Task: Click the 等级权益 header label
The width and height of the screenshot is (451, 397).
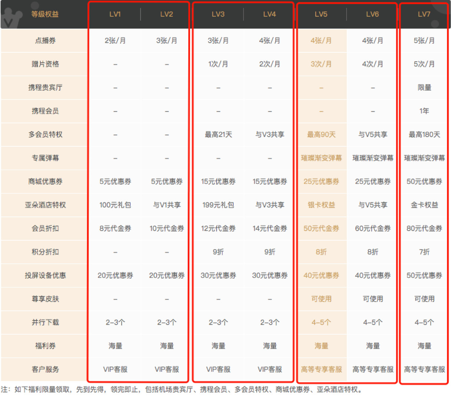Action: point(45,14)
